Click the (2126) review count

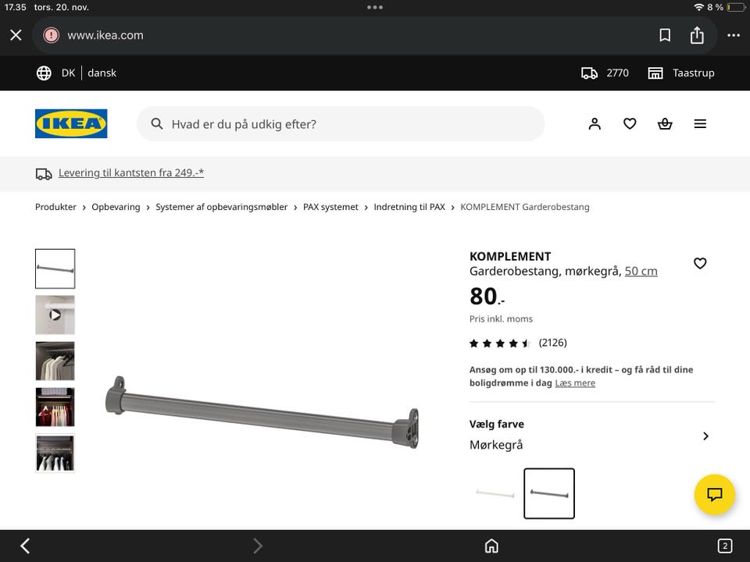[x=552, y=343]
